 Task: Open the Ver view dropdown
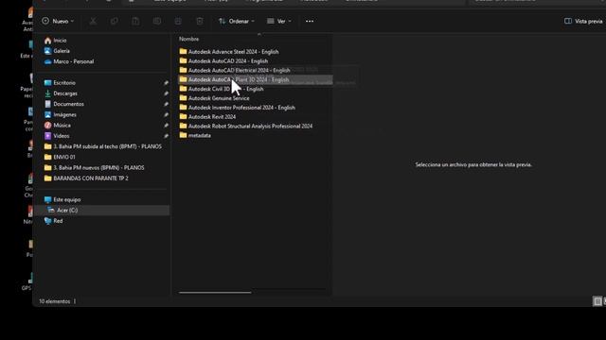[279, 21]
